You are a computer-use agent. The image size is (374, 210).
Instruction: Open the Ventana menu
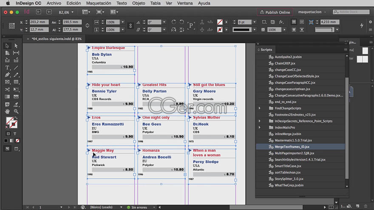coord(185,3)
